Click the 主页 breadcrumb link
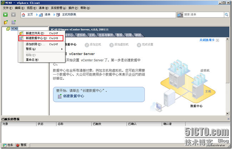The width and height of the screenshot is (232, 149). 30,15
